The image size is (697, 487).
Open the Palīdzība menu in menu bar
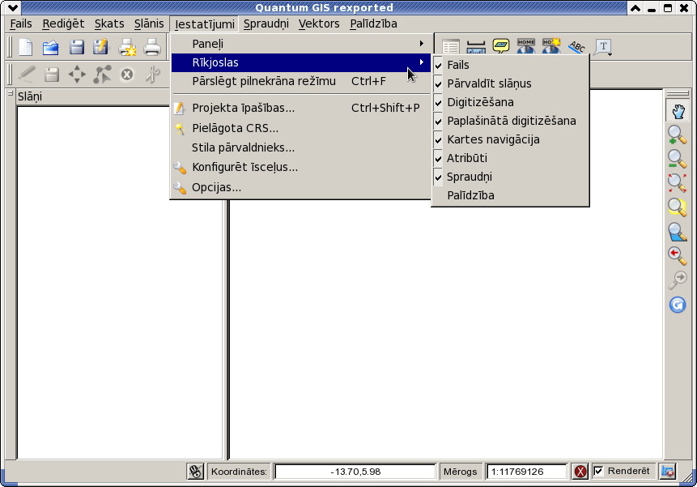click(x=373, y=23)
